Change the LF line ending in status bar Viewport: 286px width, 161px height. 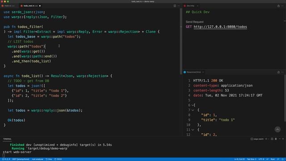point(267,159)
